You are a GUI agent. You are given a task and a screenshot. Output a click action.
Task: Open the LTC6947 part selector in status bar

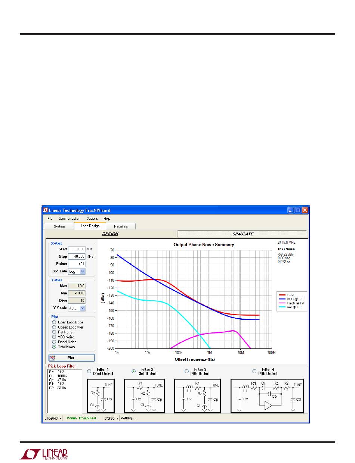pyautogui.click(x=52, y=418)
